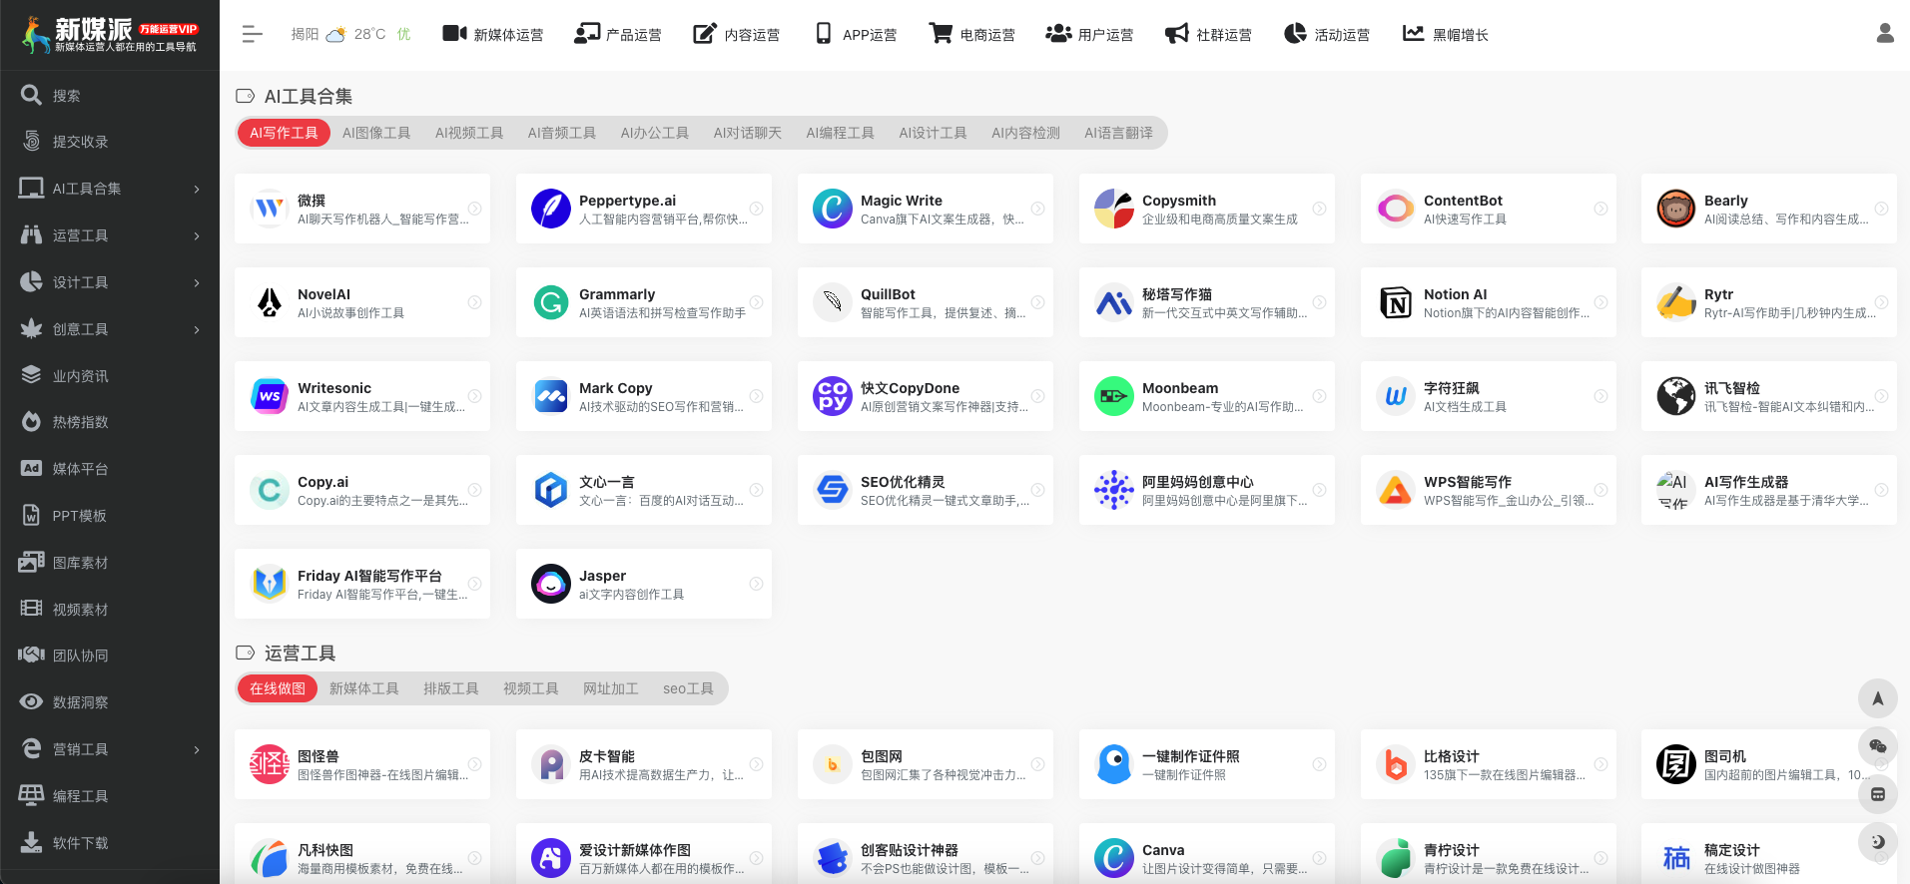Screen dimensions: 1910x884
Task: Open the Jasper logo icon
Action: pos(550,584)
